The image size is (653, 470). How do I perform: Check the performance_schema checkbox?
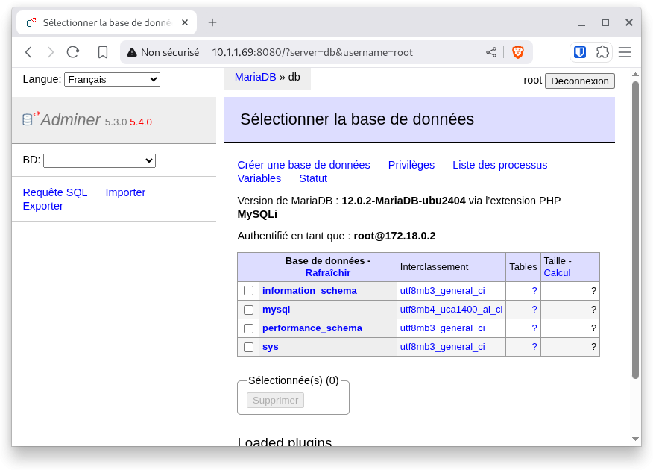coord(249,328)
